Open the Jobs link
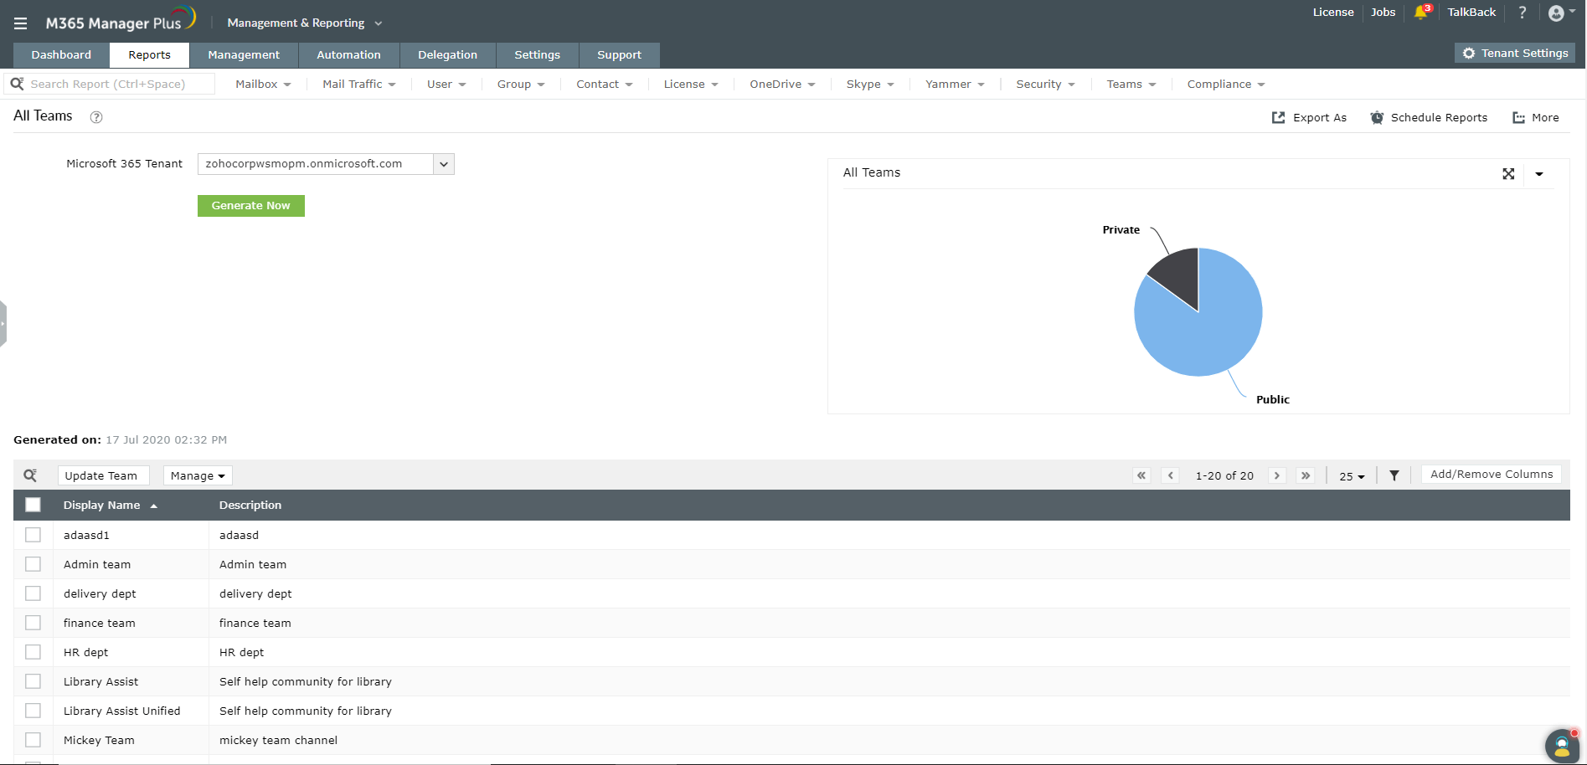 [x=1383, y=13]
